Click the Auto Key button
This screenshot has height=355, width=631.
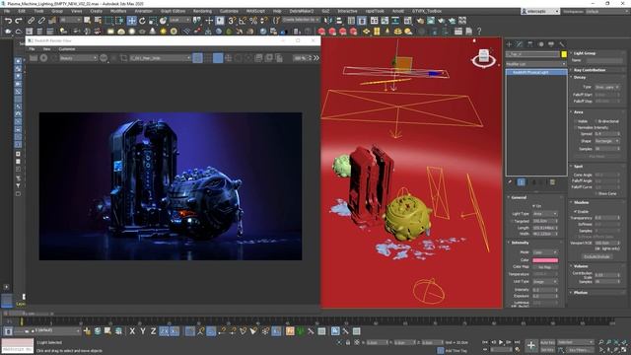pos(547,342)
